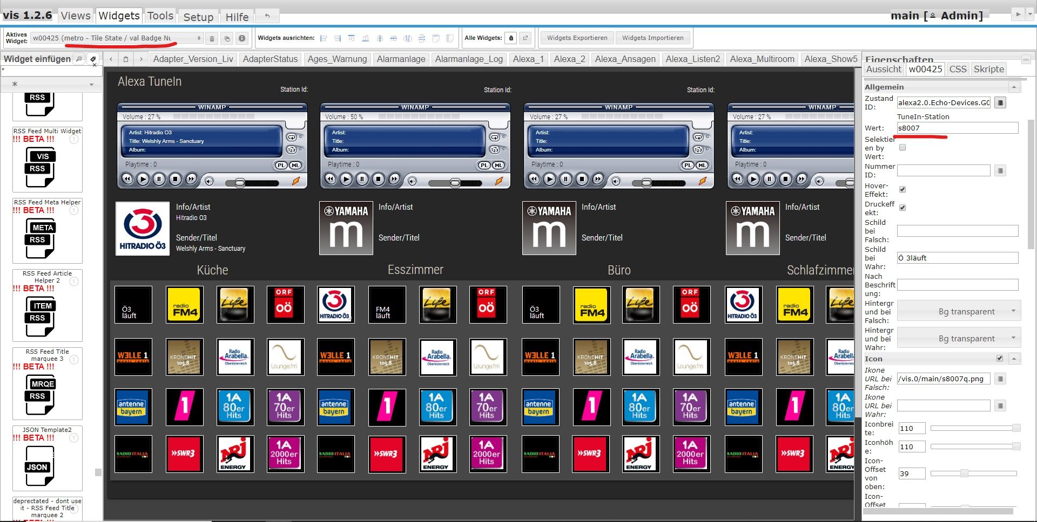Viewport: 1037px width, 522px height.
Task: Toggle the Icon section checkbox
Action: pyautogui.click(x=1000, y=359)
